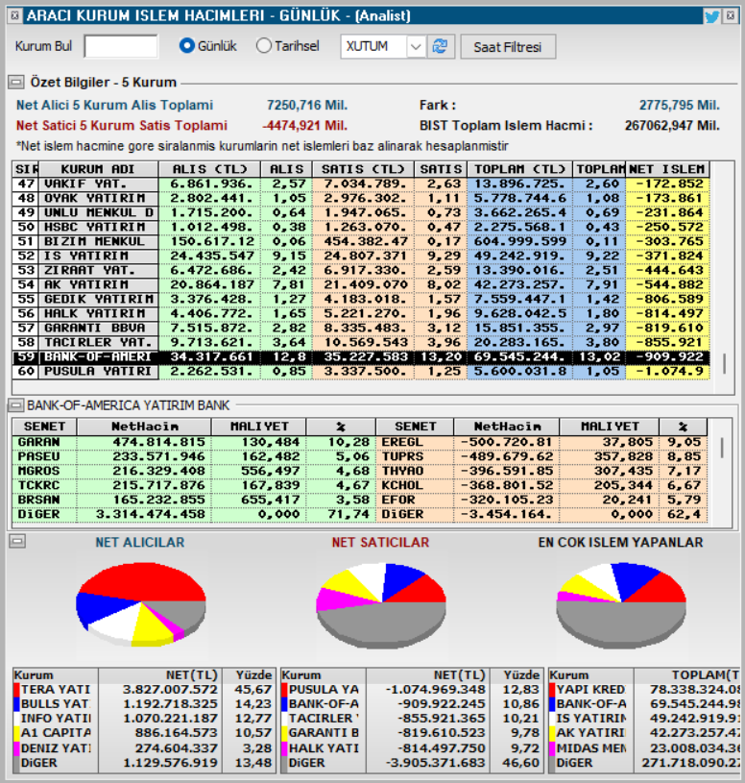Select the GEDIK YATIRIM row

coord(360,300)
